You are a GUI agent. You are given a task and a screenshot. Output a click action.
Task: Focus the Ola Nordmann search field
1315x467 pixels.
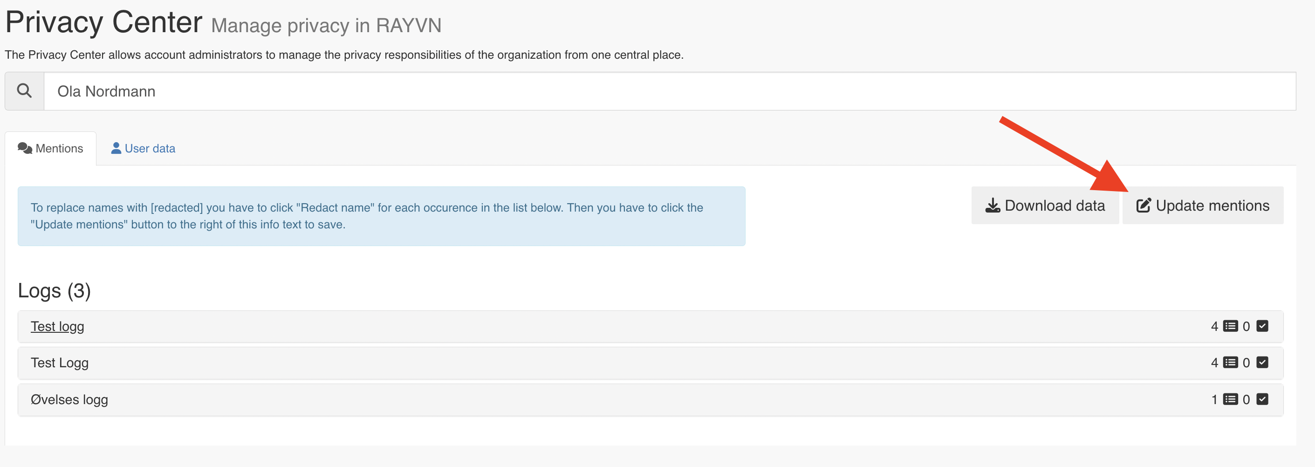tap(670, 91)
